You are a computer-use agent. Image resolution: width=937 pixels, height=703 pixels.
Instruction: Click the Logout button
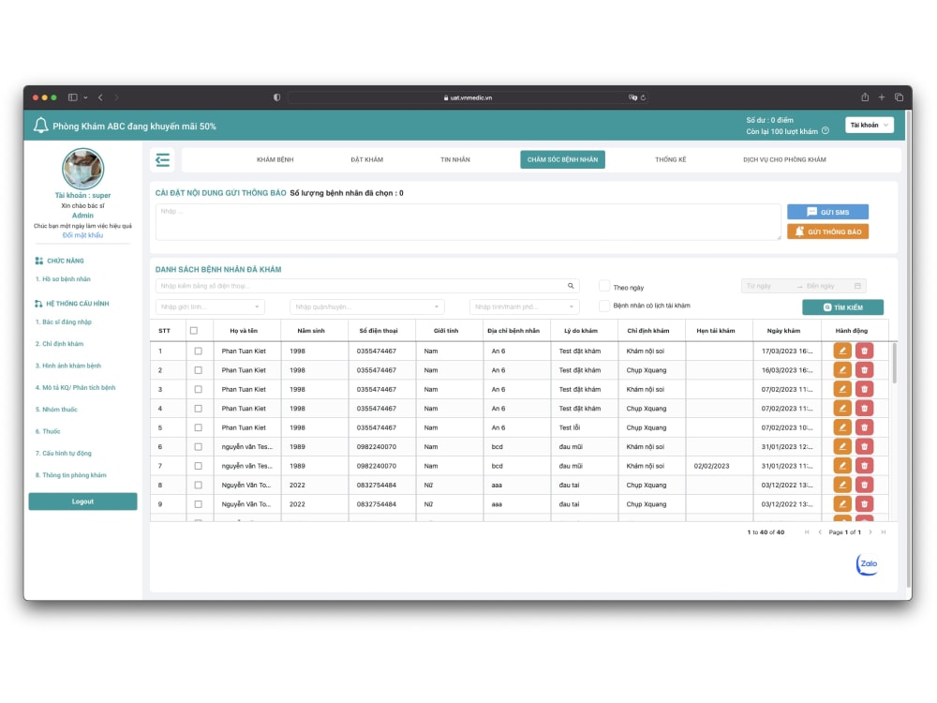(x=82, y=501)
